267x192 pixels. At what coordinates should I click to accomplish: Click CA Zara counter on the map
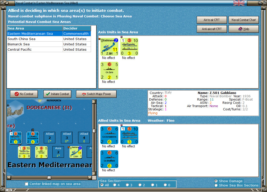pyautogui.click(x=41, y=152)
